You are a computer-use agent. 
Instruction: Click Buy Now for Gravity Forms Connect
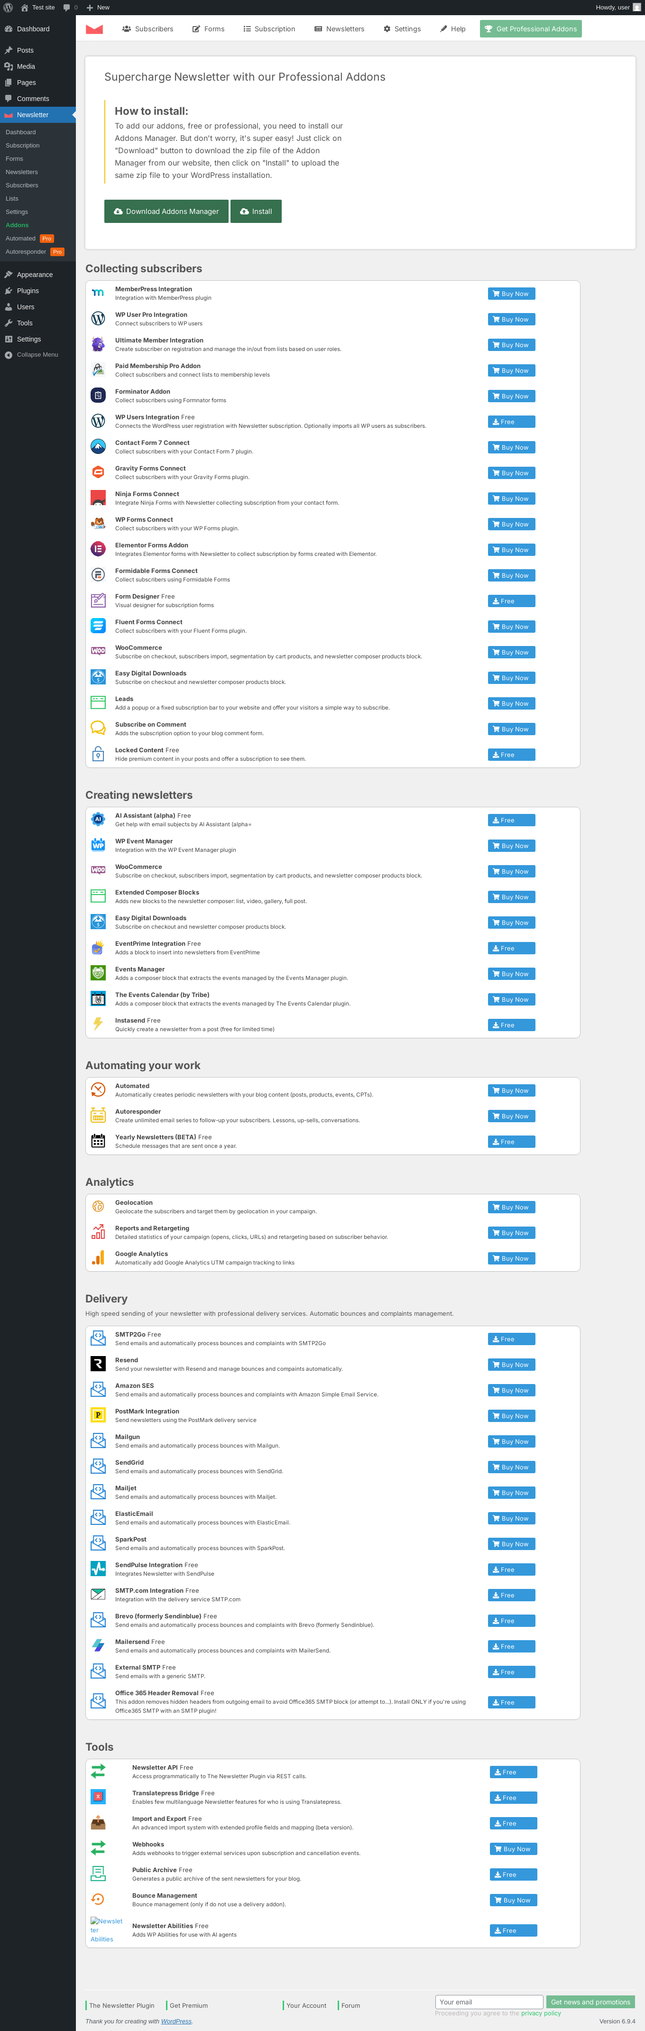[511, 473]
